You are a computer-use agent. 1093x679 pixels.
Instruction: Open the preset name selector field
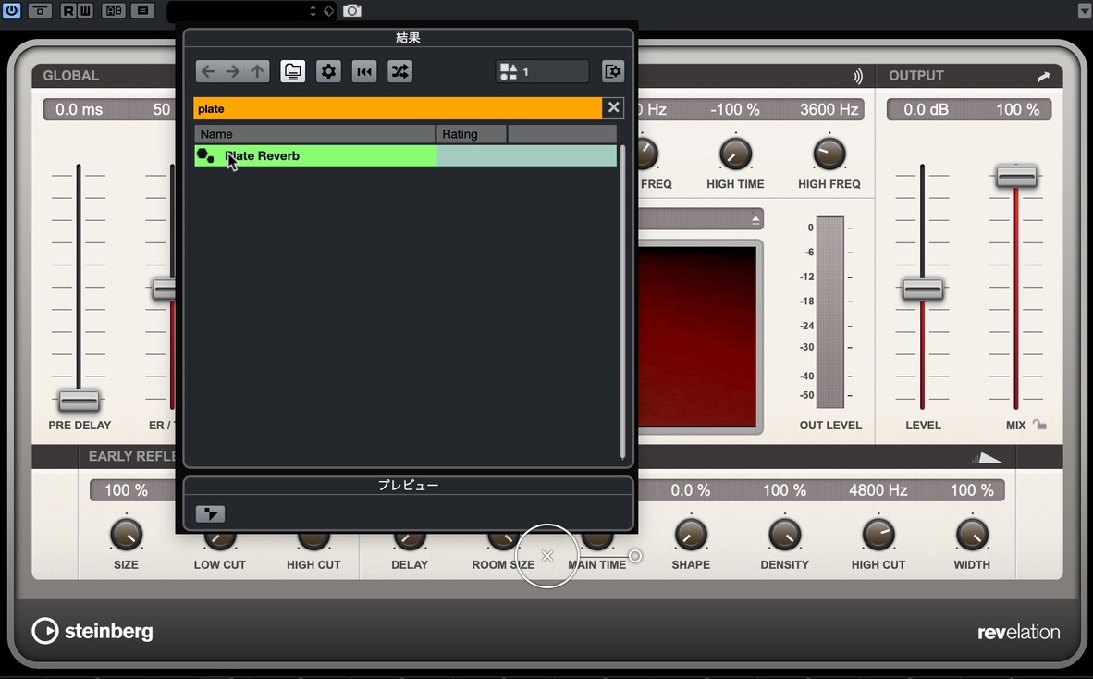[237, 11]
